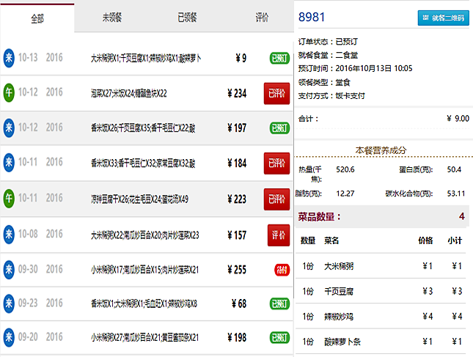Switch to the 全部 tab
Viewport: 473px width, 357px height.
[x=37, y=18]
